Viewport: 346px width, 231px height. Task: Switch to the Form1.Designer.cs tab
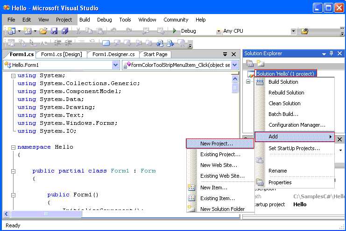[x=113, y=54]
